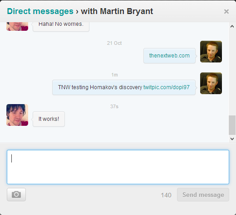
Task: Click the 37s timestamp
Action: [114, 106]
